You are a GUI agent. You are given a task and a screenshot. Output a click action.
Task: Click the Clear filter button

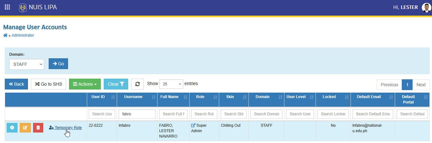click(x=116, y=84)
